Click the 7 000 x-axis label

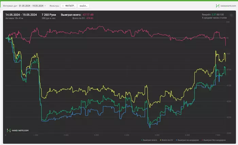tap(218, 135)
